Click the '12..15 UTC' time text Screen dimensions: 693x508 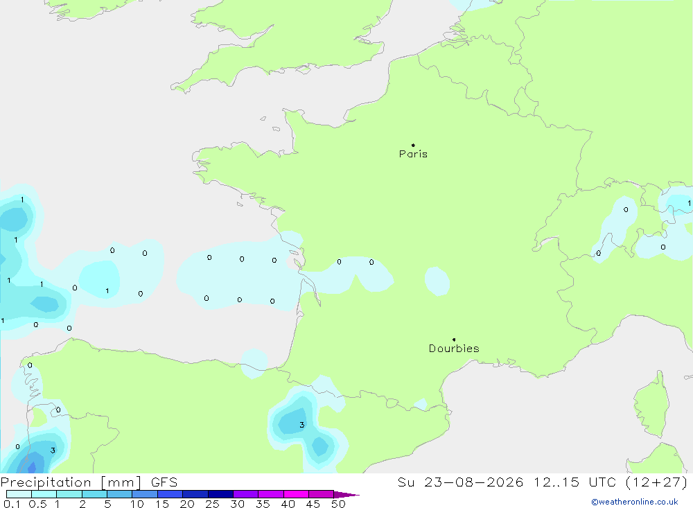pyautogui.click(x=574, y=482)
